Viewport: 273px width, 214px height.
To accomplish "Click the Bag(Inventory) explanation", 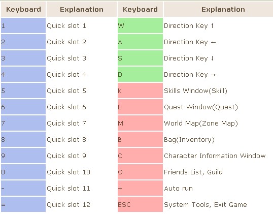I will tap(189, 140).
